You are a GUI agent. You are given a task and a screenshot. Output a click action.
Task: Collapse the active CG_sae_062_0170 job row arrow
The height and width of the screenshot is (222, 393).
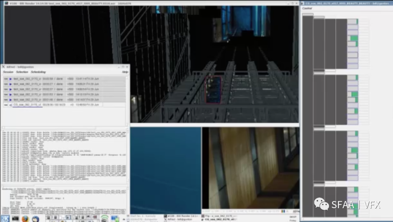(11, 105)
